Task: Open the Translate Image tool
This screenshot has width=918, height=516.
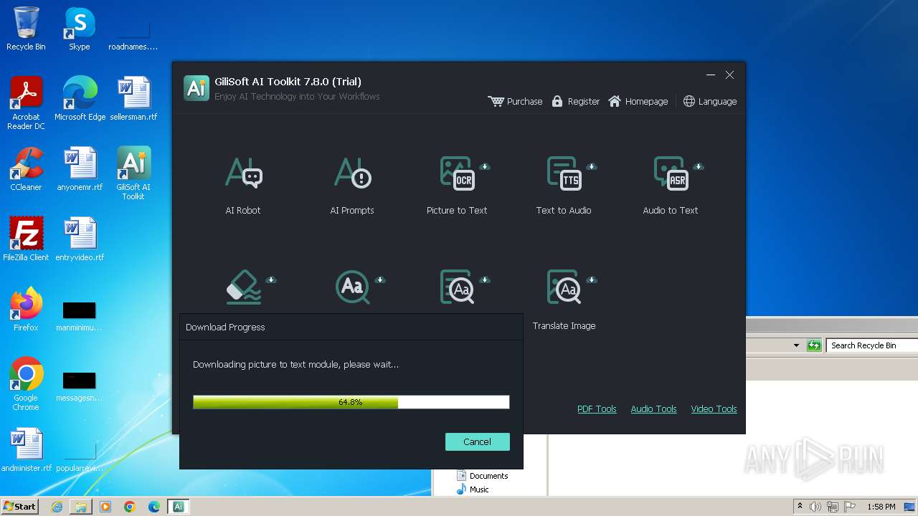Action: [x=564, y=300]
